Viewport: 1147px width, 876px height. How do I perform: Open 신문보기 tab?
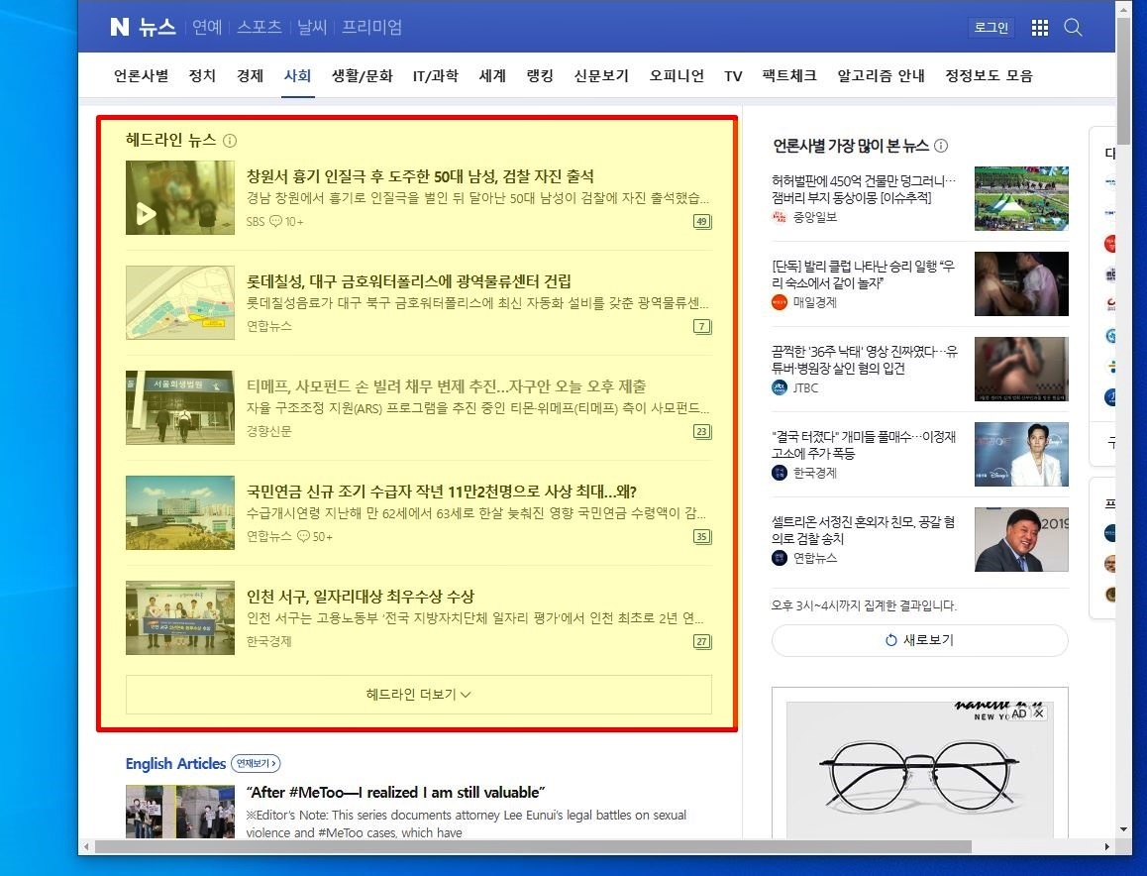(x=601, y=76)
